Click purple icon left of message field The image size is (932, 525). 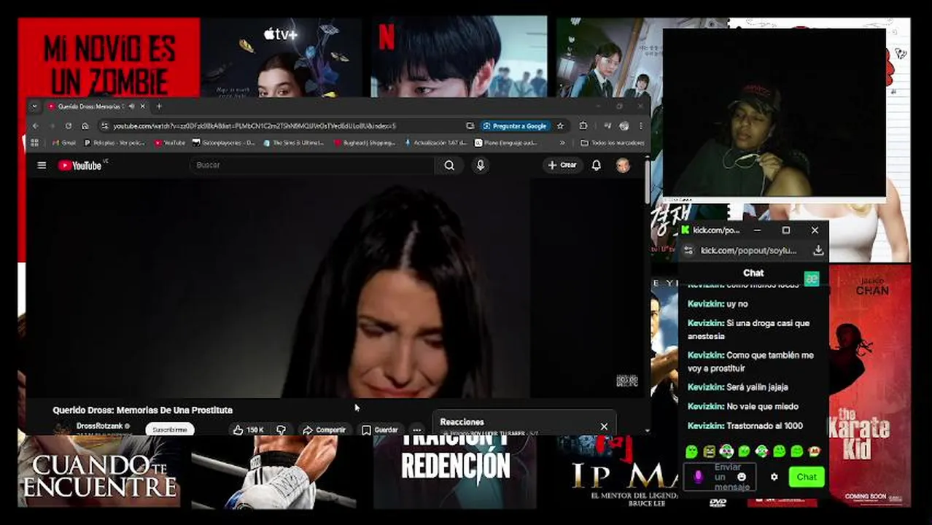click(698, 477)
